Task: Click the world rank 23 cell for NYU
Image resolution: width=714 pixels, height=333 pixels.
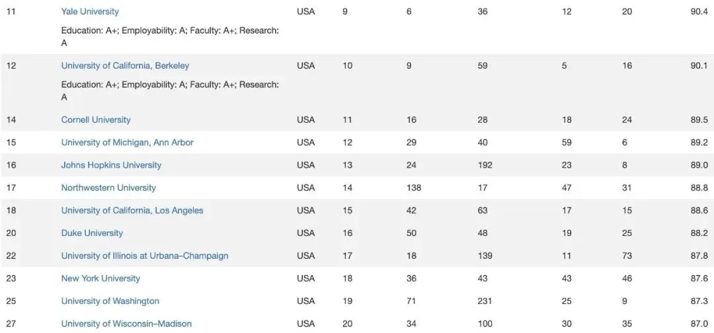Action: tap(11, 278)
